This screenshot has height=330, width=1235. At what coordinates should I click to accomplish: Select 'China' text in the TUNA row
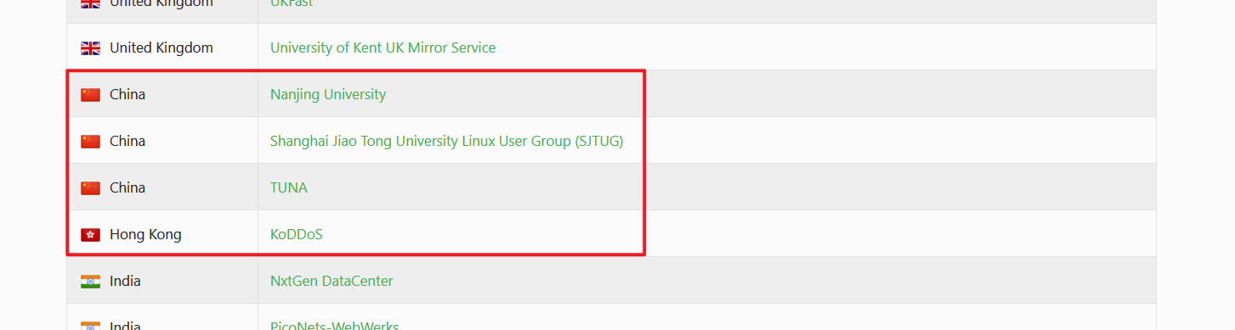click(127, 187)
